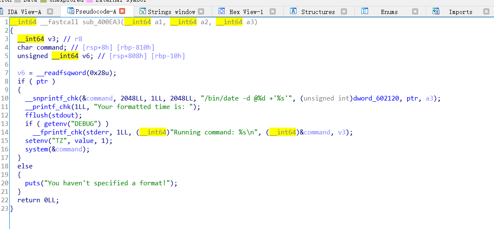
Task: Open the Structures tab
Action: [x=318, y=11]
